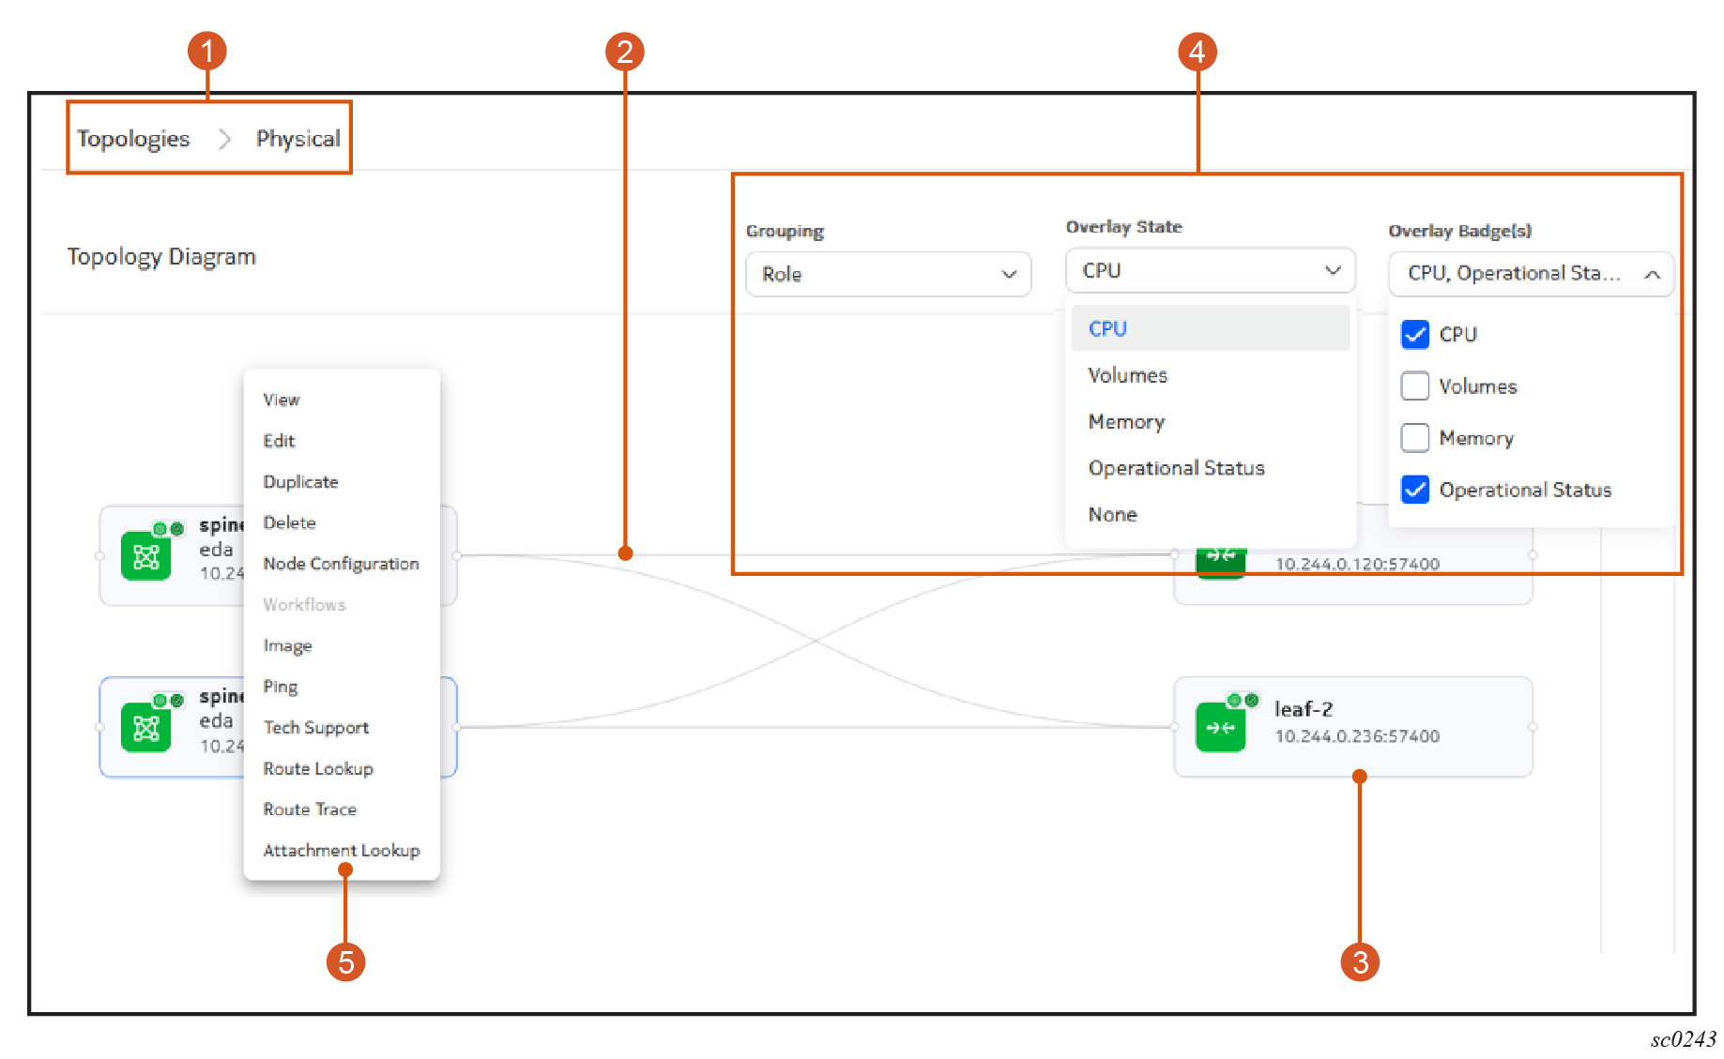Choose Image from the context menu
The width and height of the screenshot is (1724, 1059).
click(342, 645)
